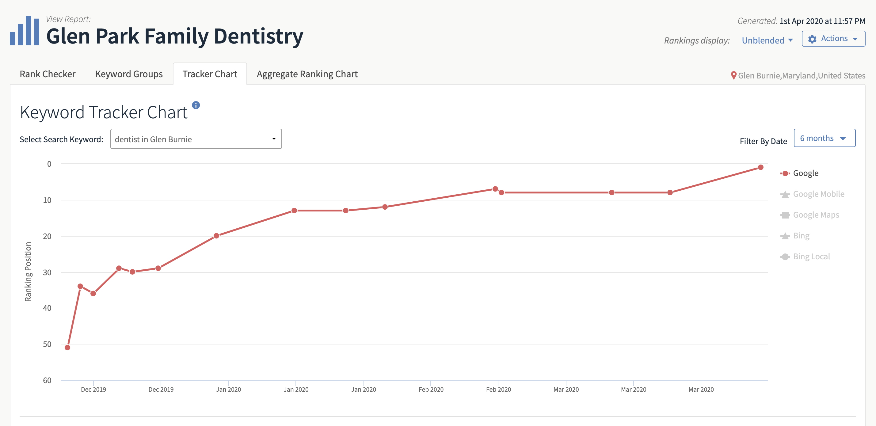Toggle the Google series legend label
Image resolution: width=876 pixels, height=426 pixels.
pos(806,173)
